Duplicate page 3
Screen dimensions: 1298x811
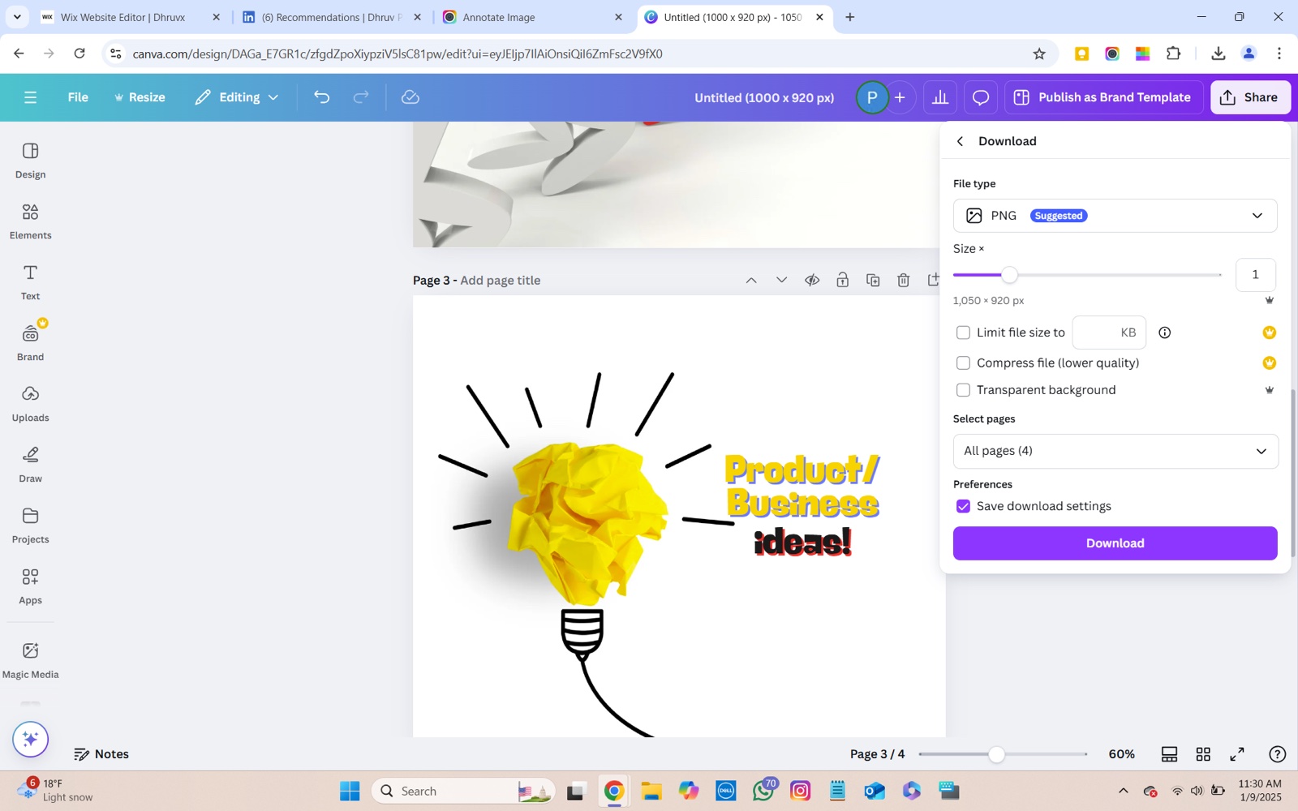873,280
